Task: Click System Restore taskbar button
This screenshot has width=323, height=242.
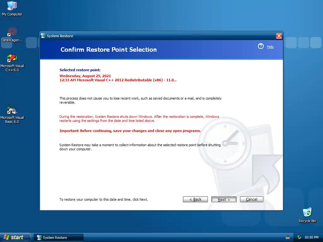Action: coord(59,238)
